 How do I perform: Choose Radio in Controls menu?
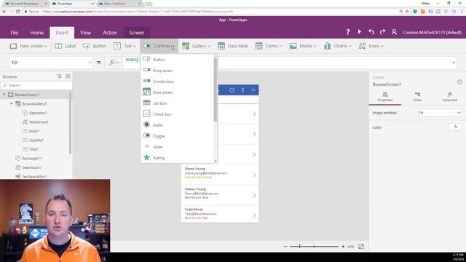coord(177,125)
